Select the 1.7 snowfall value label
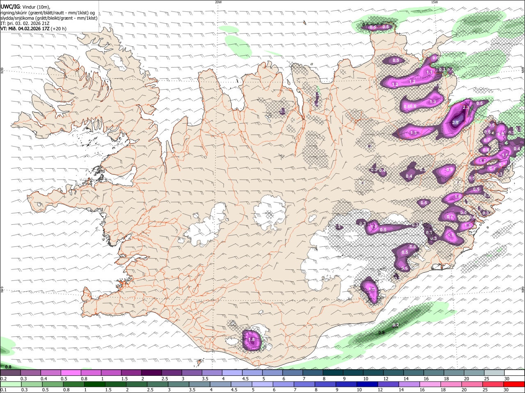Screen dimensions: 525x393 coord(483,161)
